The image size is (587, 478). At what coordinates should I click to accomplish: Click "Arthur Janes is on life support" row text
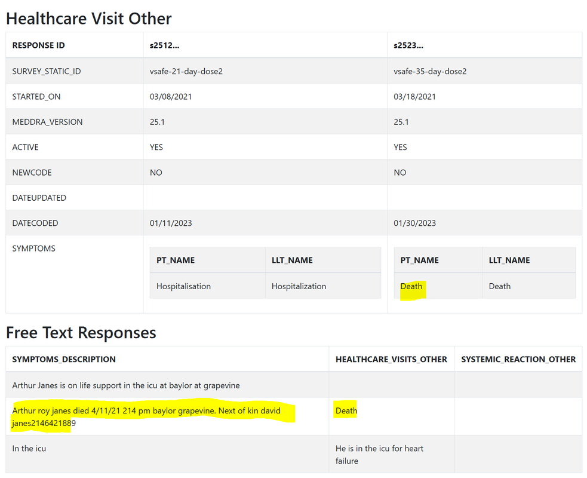(126, 385)
